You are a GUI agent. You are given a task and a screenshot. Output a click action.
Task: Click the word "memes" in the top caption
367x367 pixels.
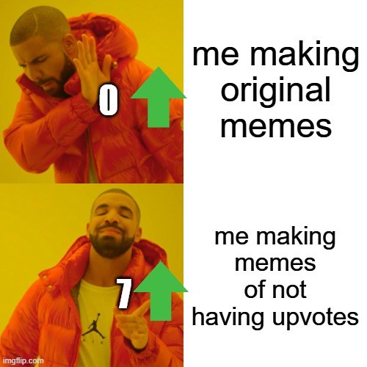276,128
